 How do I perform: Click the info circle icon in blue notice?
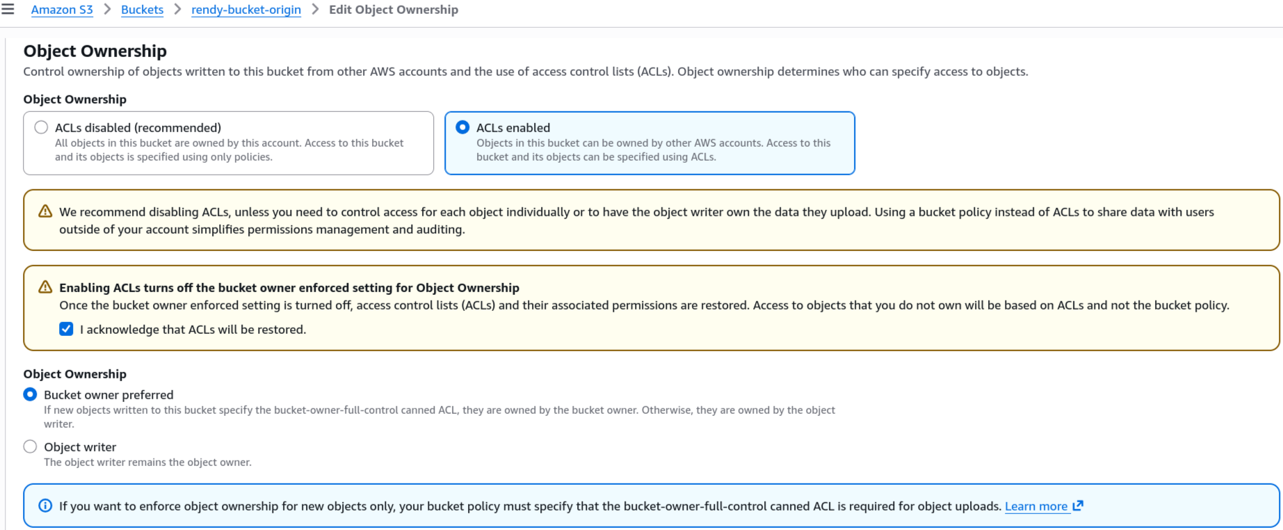45,506
